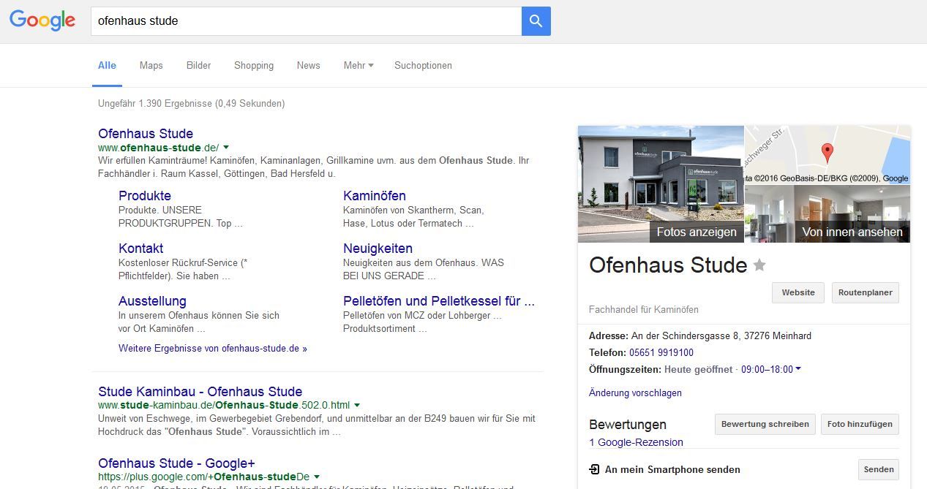Open '1 Google-Rezension' link
This screenshot has height=489, width=927.
(636, 442)
